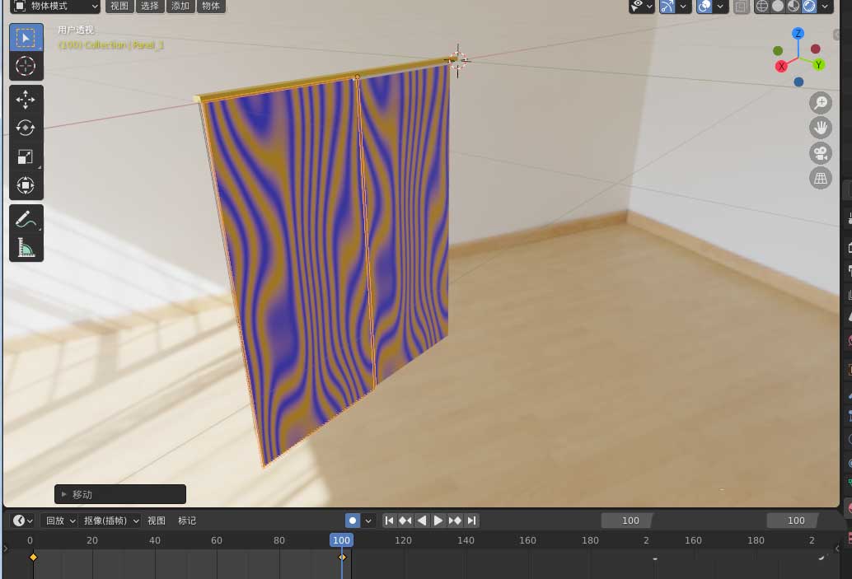Click the playhead marker at frame 100
This screenshot has width=852, height=579.
point(341,540)
